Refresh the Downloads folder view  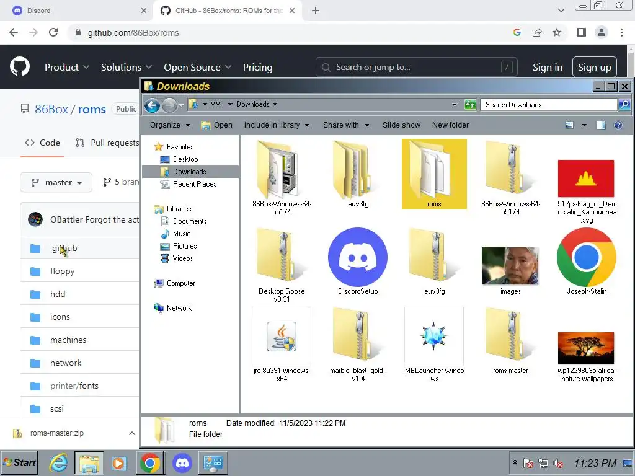(x=470, y=105)
